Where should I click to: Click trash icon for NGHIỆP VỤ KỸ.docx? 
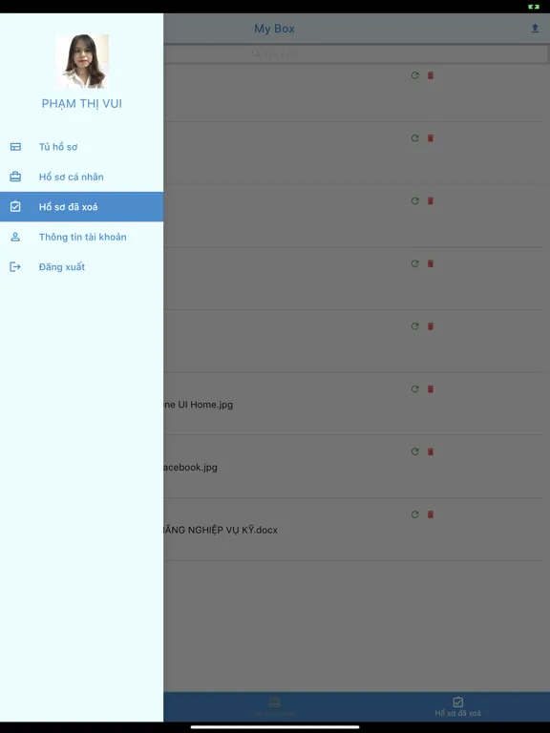431,514
